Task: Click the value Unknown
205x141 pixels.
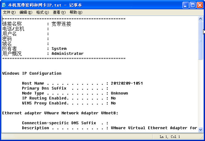Action: tap(119, 93)
